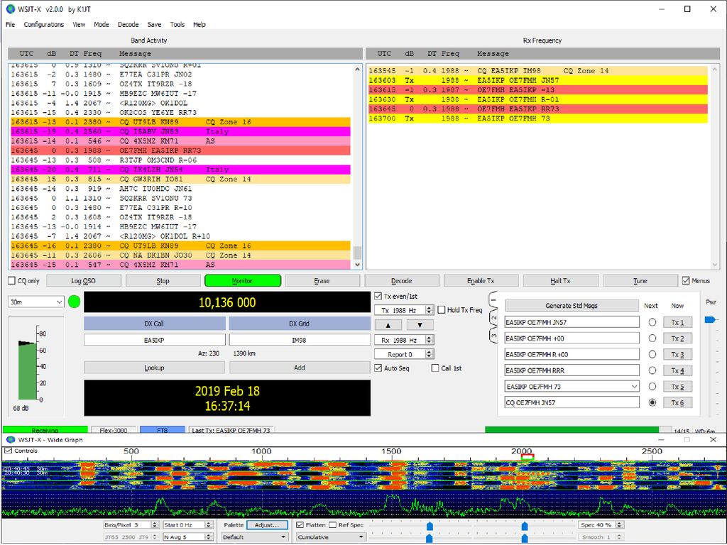Screen dimensions: 727x545
Task: Click the CQ OE7FMH JN57 message field
Action: pos(572,403)
